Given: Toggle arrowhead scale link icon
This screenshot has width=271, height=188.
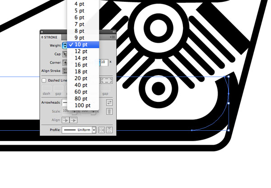Looking at the screenshot, I should point(109,111).
